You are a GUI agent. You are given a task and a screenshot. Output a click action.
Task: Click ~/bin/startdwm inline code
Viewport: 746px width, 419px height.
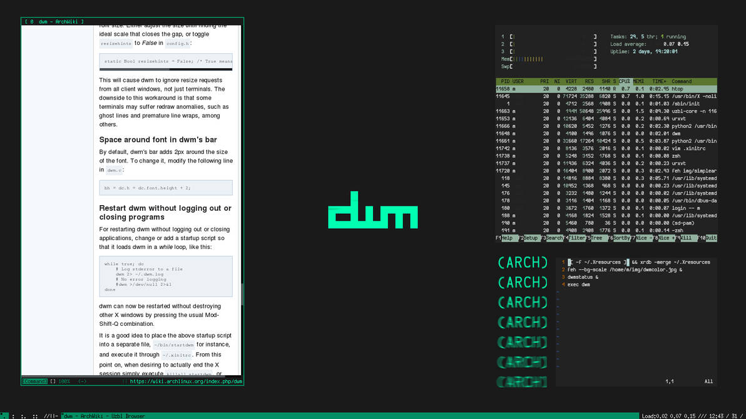(x=173, y=345)
